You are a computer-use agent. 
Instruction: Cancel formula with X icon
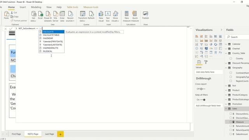click(x=5, y=29)
